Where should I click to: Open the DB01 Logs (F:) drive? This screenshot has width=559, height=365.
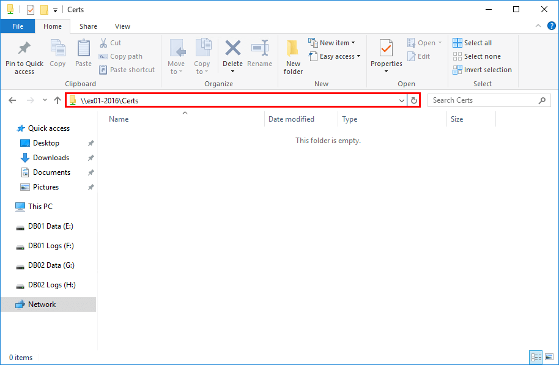tap(51, 246)
